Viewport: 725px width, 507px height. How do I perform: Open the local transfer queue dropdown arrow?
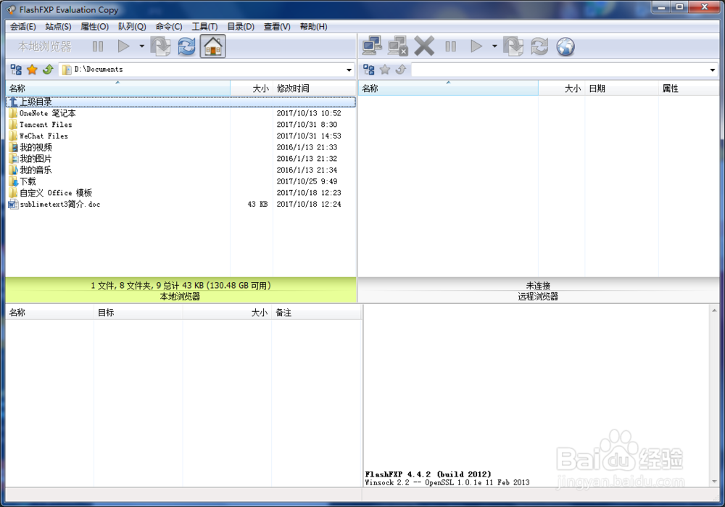(141, 46)
